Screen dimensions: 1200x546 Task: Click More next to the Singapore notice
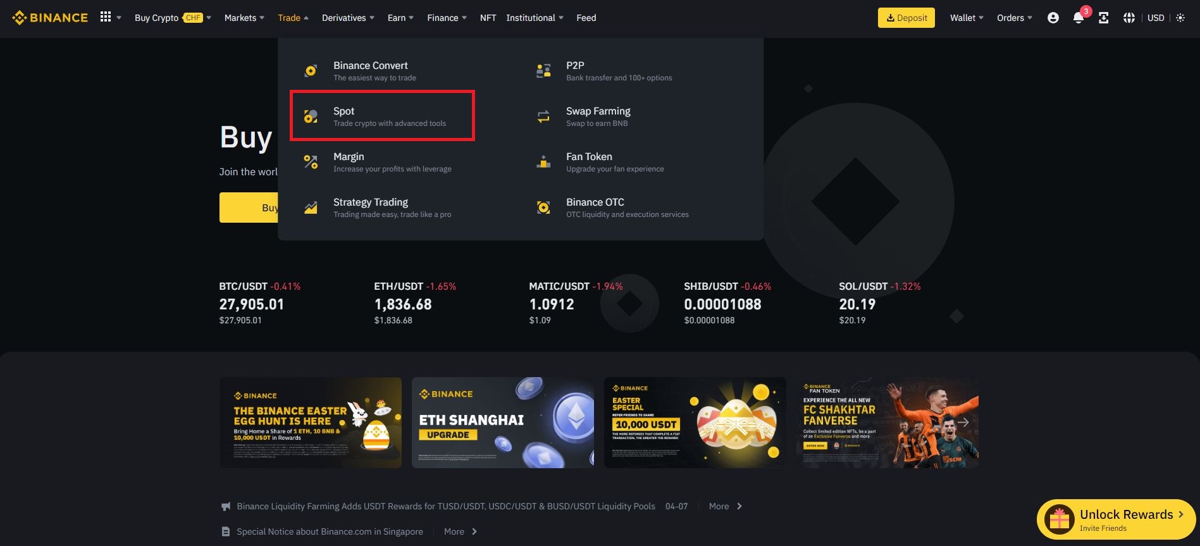pos(460,531)
